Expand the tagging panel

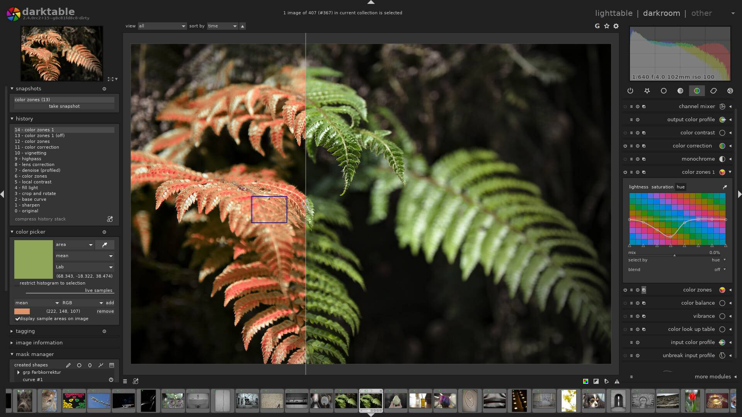[25, 331]
